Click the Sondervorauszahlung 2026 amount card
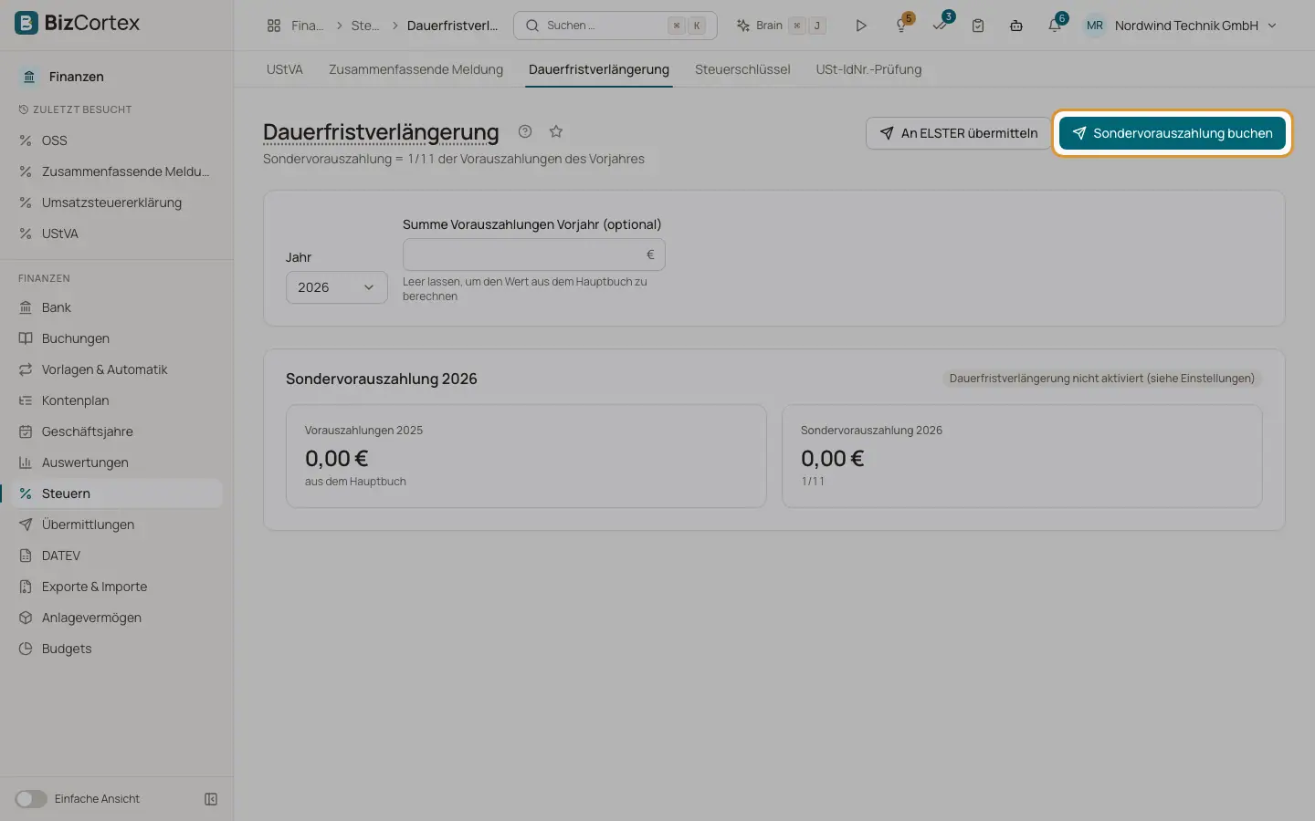Image resolution: width=1315 pixels, height=821 pixels. pos(1022,456)
